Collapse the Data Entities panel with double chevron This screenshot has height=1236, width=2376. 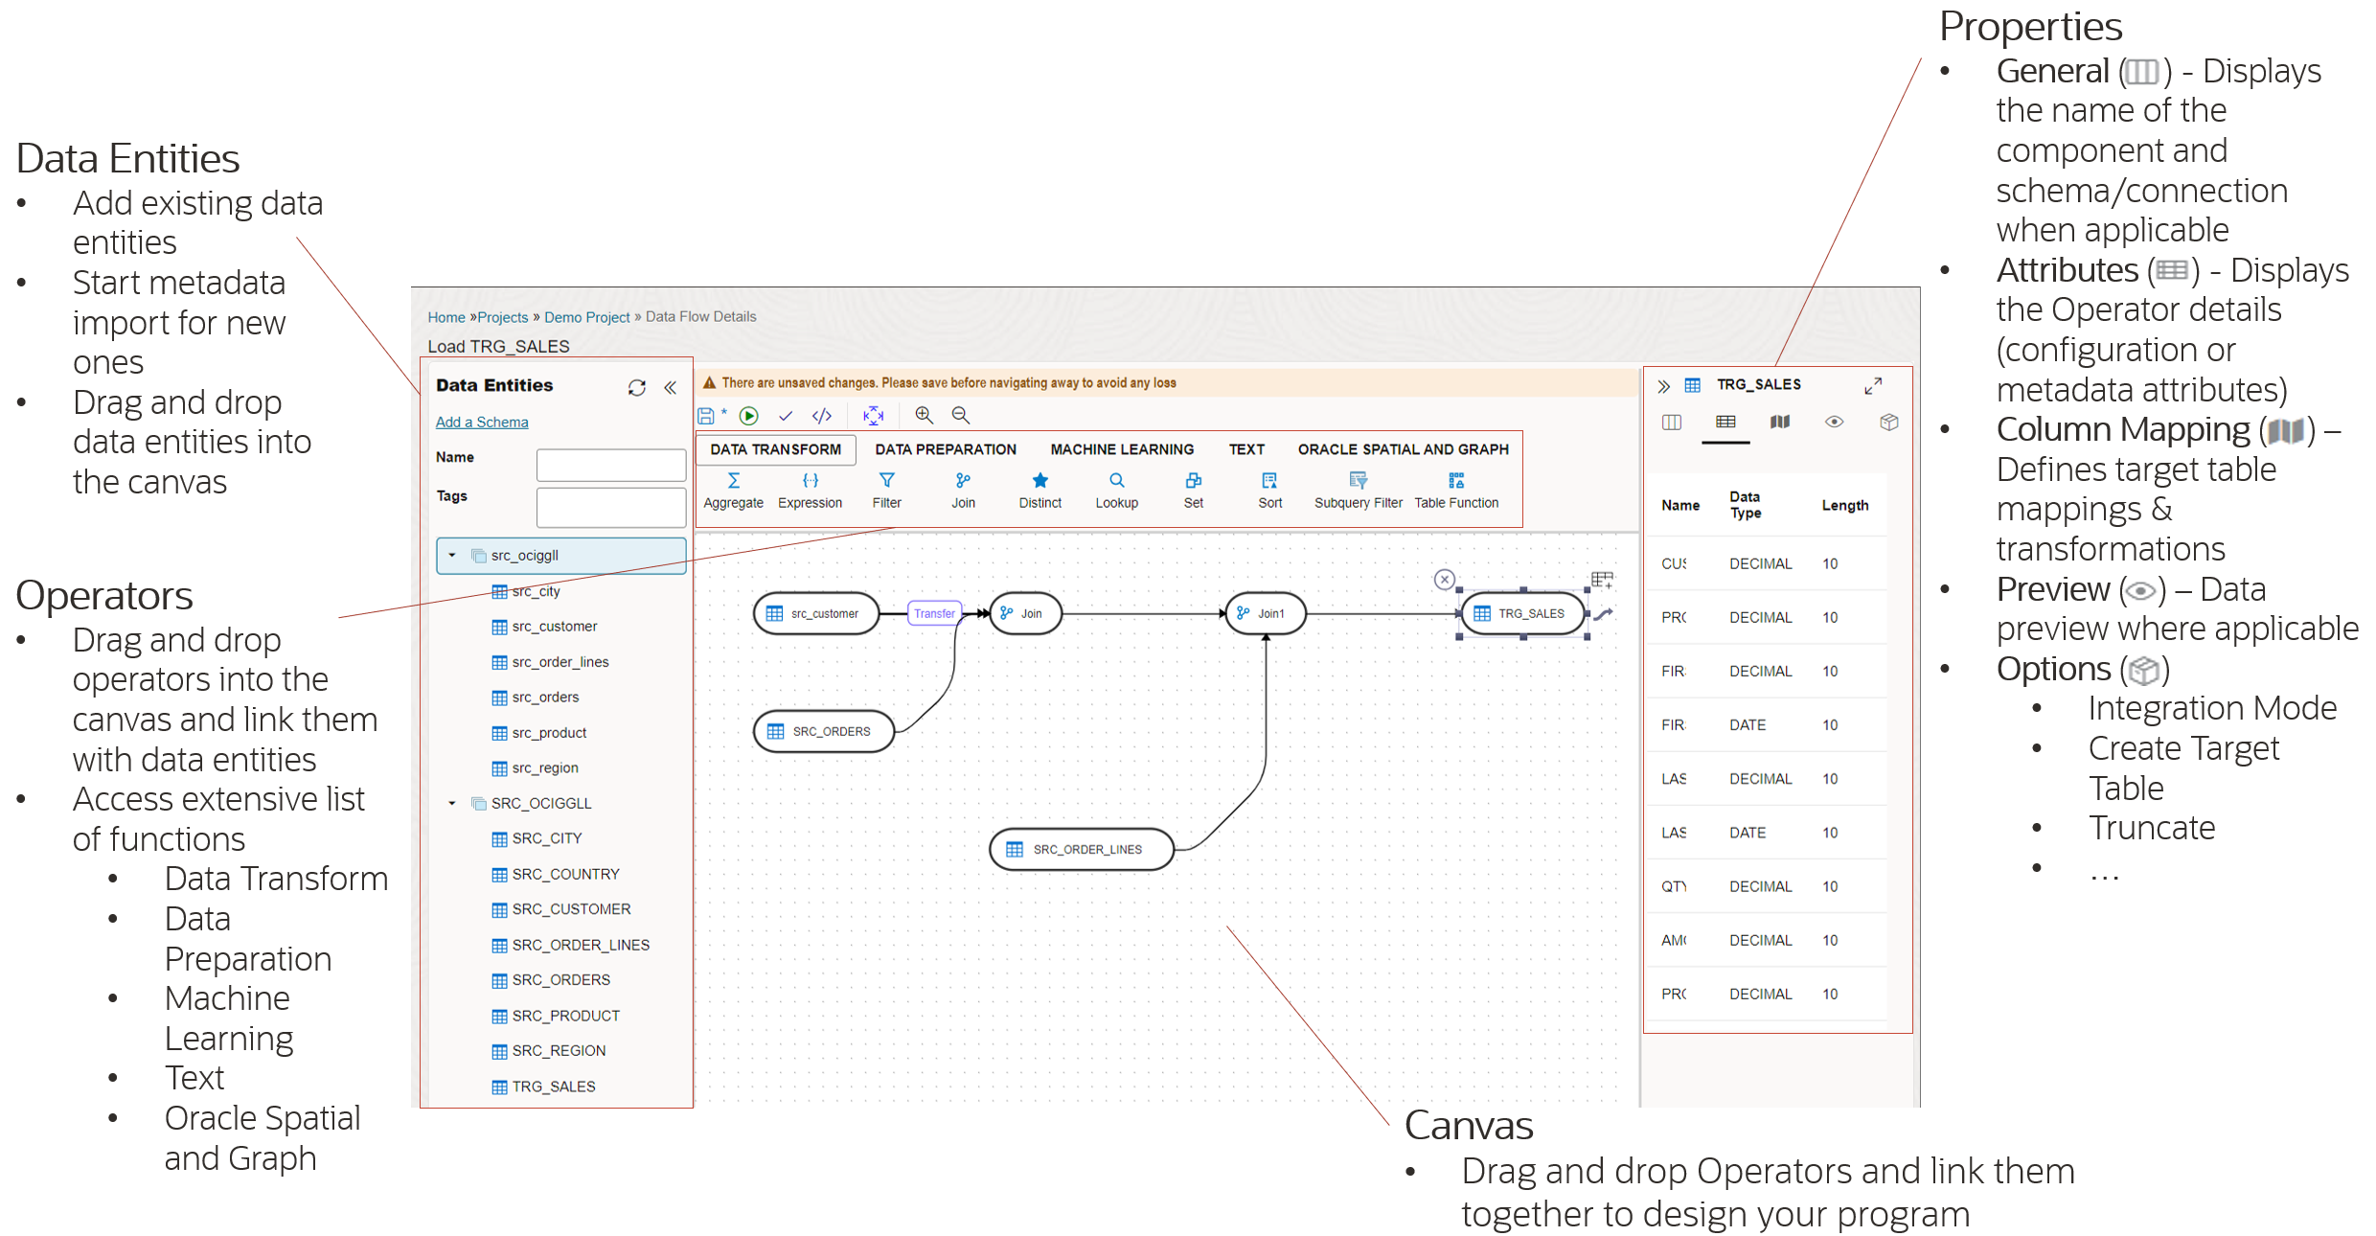tap(671, 387)
